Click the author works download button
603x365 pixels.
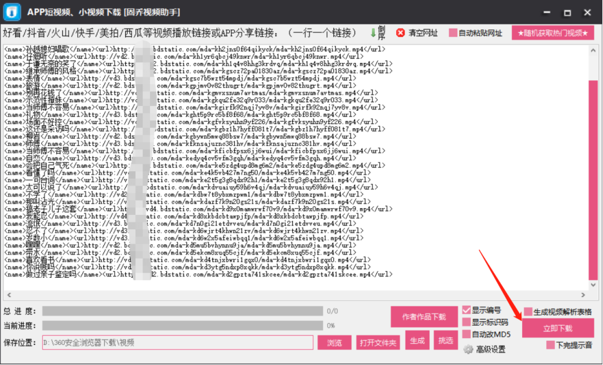tap(424, 317)
